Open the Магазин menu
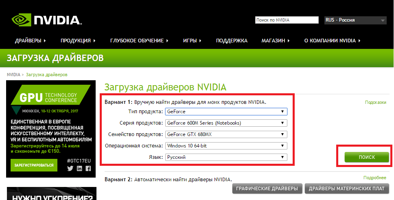This screenshot has height=200, width=394. (276, 40)
